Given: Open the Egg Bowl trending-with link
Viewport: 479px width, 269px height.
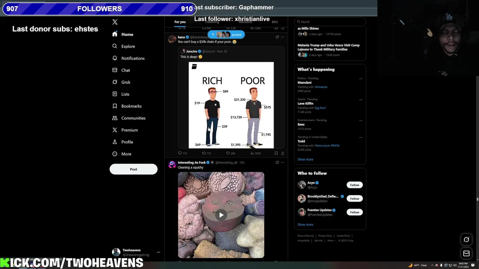Looking at the screenshot, I should point(320,108).
